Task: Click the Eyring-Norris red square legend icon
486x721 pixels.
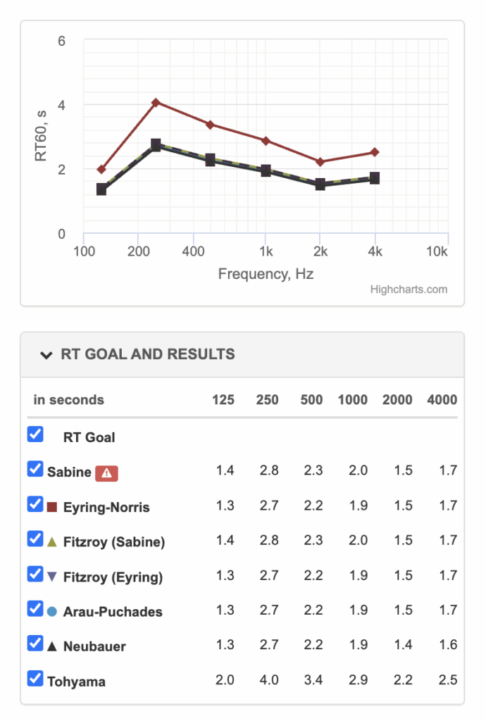Action: point(52,507)
